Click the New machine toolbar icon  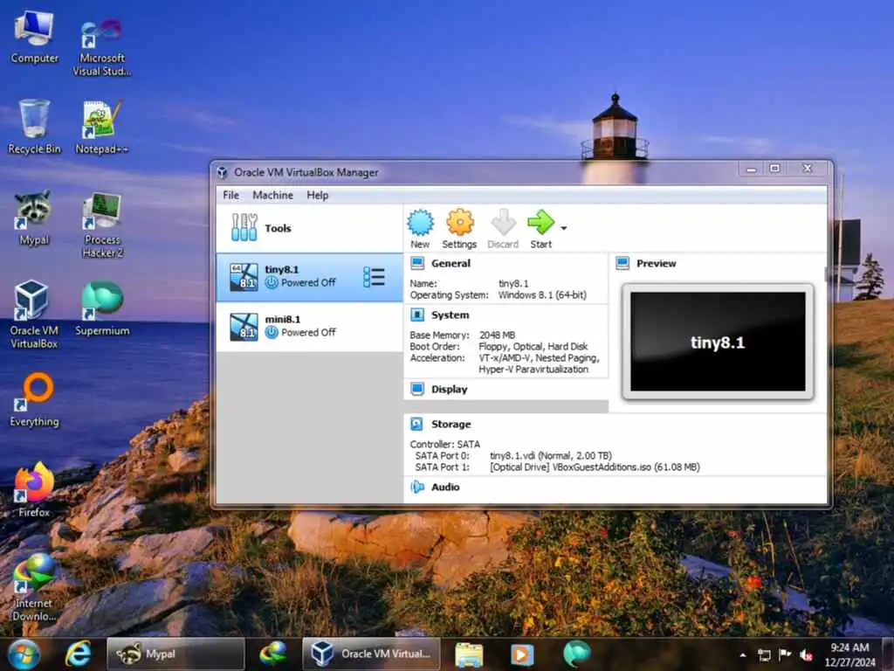pos(420,228)
